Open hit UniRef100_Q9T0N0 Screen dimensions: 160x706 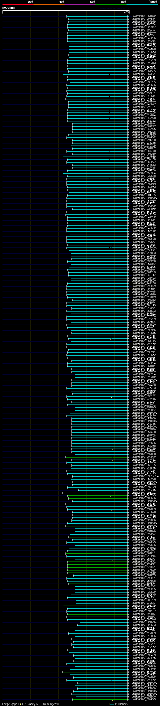(143, 33)
